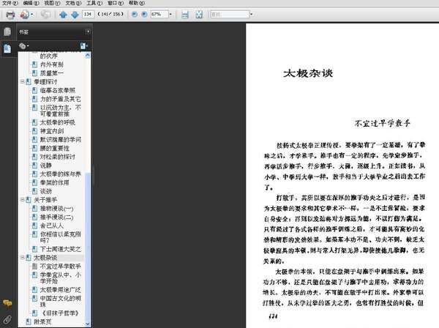
Task: Click the zoom out minus button
Action: coord(135,15)
